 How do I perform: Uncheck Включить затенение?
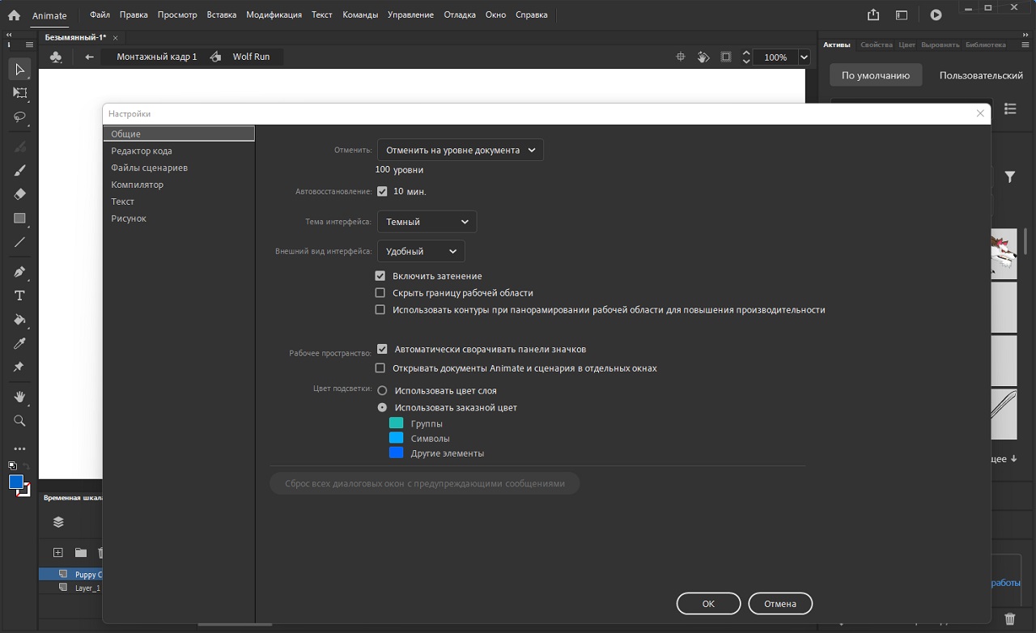pos(380,276)
